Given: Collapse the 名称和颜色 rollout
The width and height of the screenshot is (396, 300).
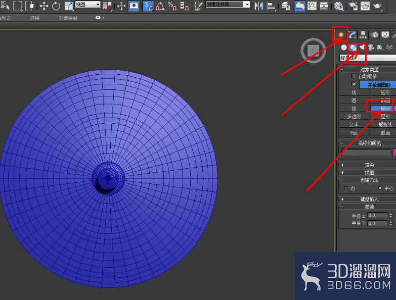Looking at the screenshot, I should pos(368,143).
